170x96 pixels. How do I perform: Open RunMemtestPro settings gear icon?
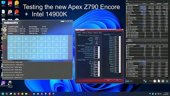click(x=5, y=30)
